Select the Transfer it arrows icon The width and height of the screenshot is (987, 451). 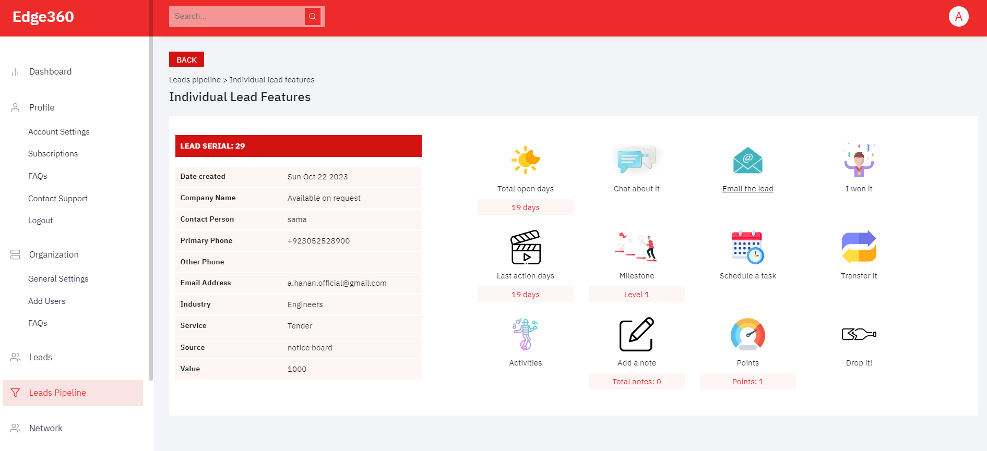pyautogui.click(x=859, y=247)
